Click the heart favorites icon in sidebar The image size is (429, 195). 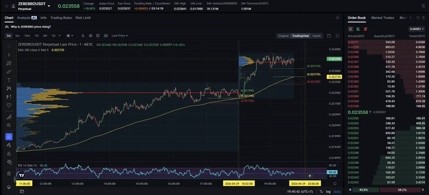coord(9,106)
